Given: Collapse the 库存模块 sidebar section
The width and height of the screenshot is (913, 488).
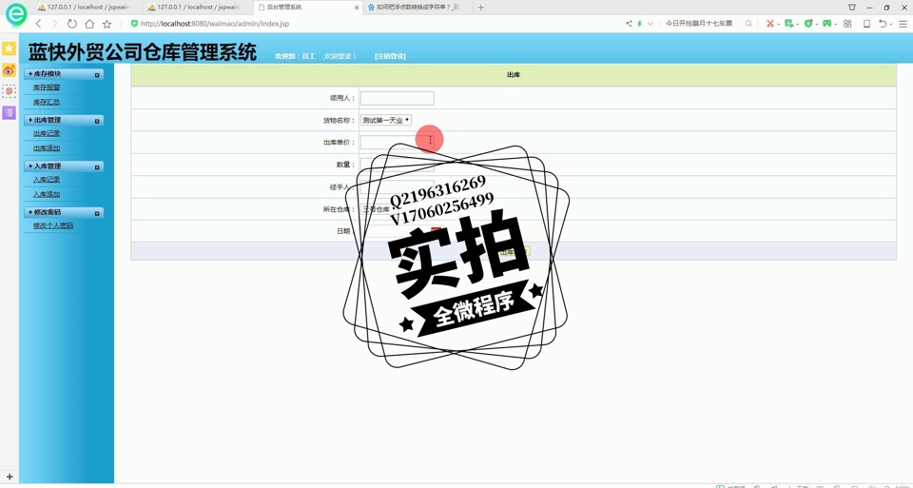Looking at the screenshot, I should pos(97,74).
